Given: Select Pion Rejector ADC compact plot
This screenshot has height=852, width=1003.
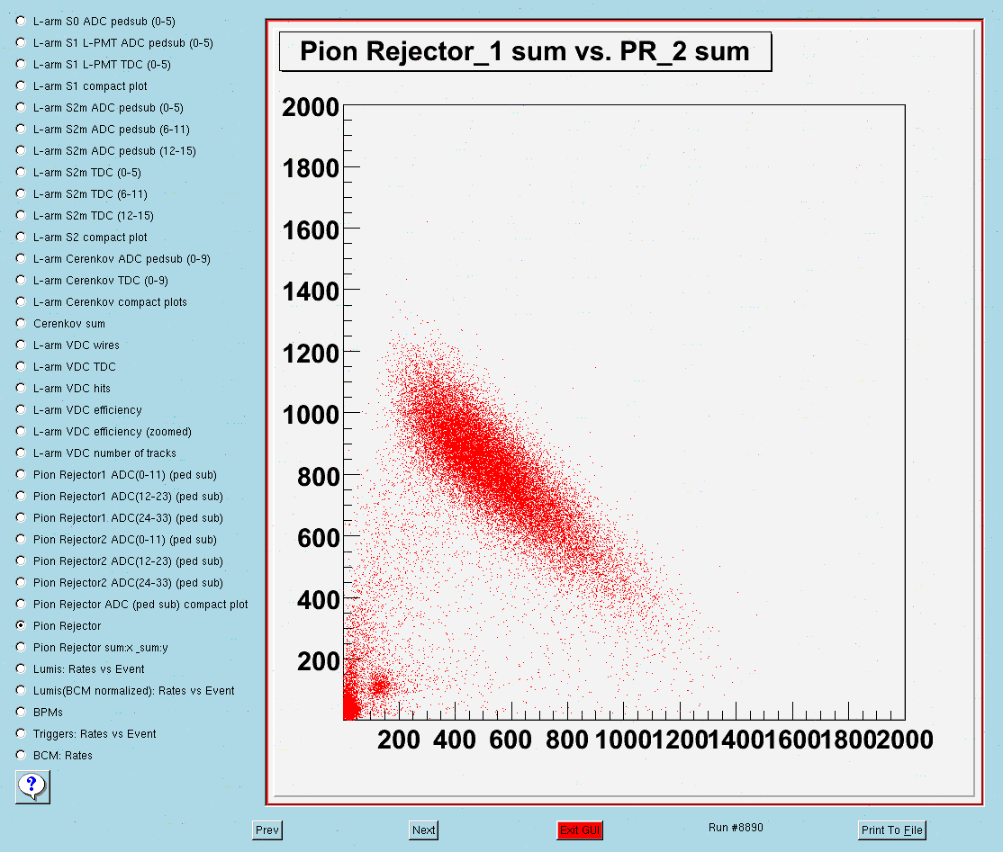Looking at the screenshot, I should (x=21, y=604).
